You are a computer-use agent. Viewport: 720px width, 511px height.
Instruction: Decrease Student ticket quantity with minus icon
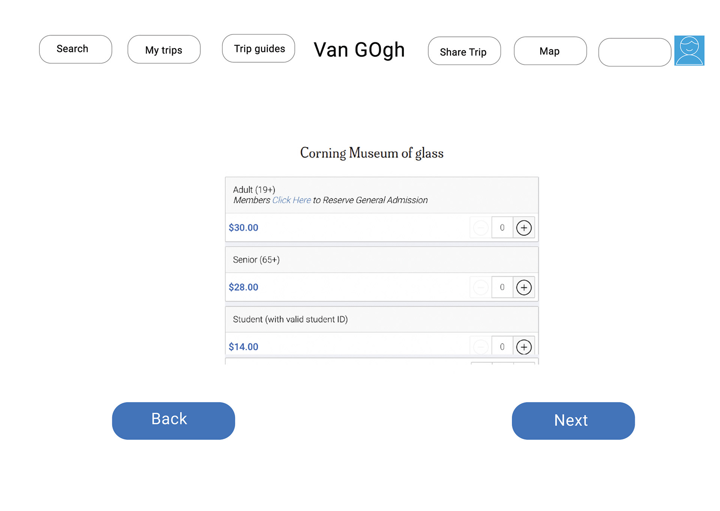tap(481, 347)
